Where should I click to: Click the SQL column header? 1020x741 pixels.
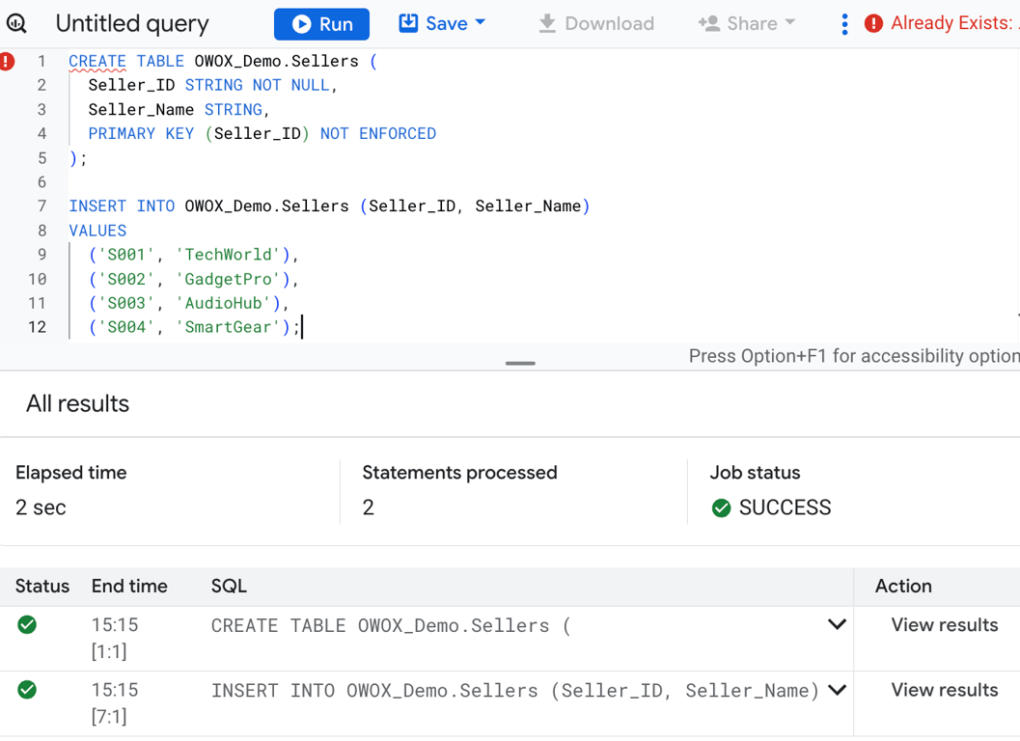point(229,587)
